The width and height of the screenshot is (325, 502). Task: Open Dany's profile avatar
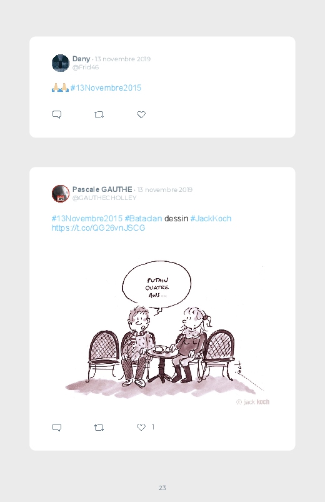(61, 63)
